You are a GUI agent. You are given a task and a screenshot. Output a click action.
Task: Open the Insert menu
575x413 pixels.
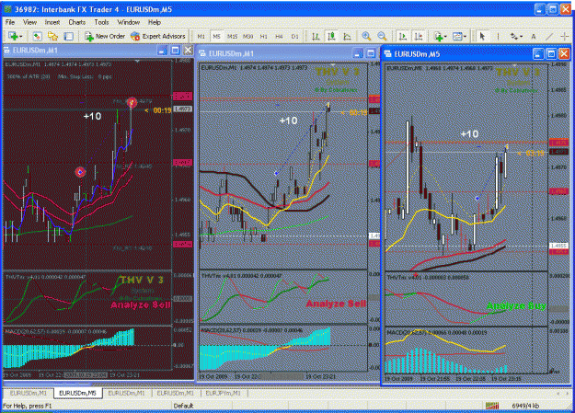coord(52,22)
